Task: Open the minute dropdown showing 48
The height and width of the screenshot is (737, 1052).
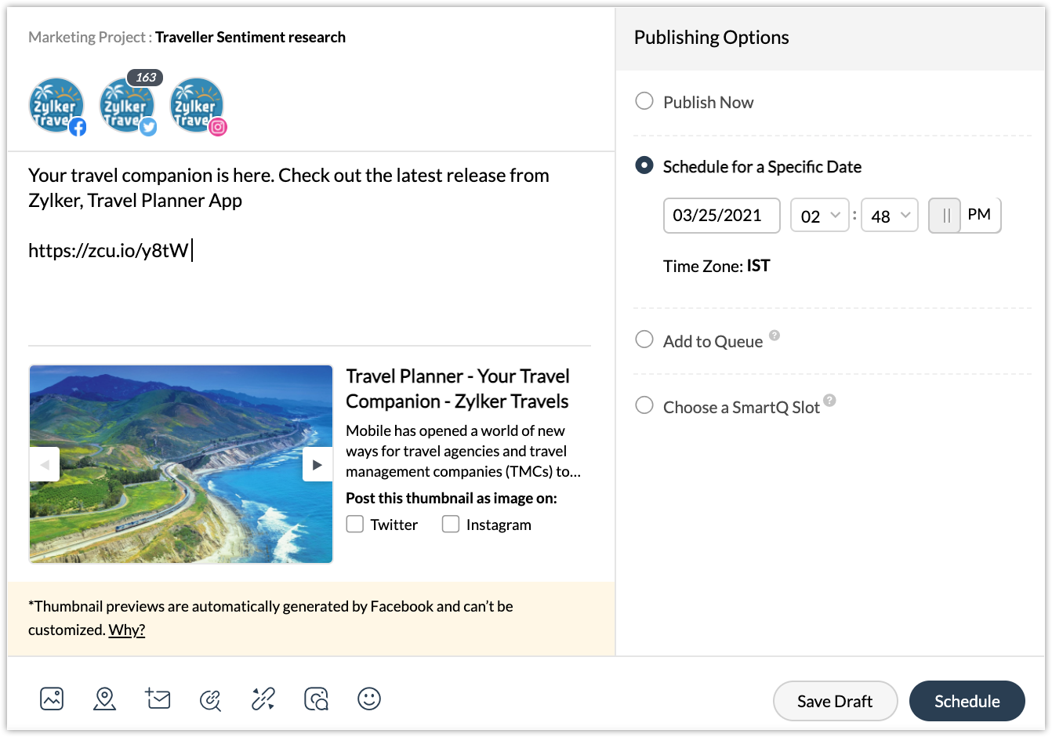Action: pos(890,216)
